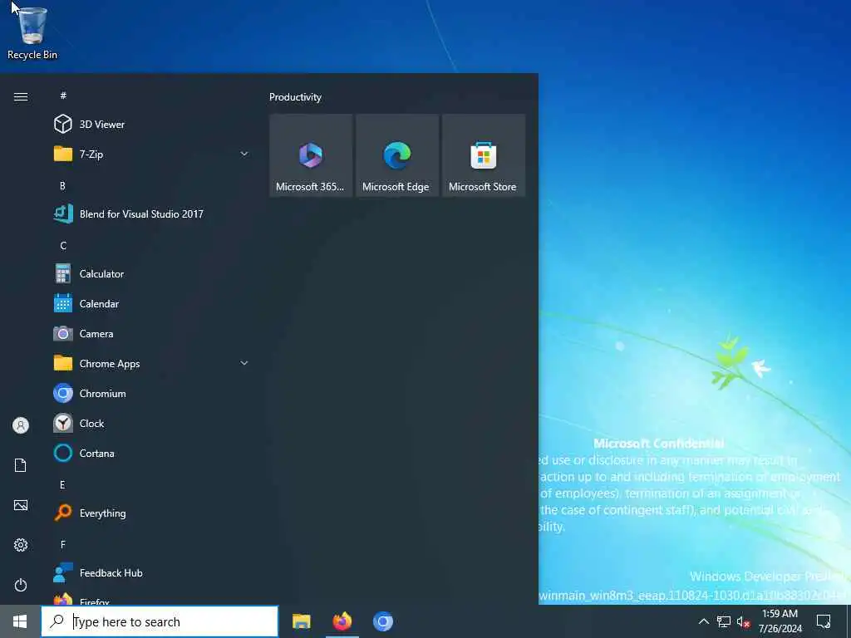
Task: Click the 'B' letter group header
Action: [x=62, y=185]
